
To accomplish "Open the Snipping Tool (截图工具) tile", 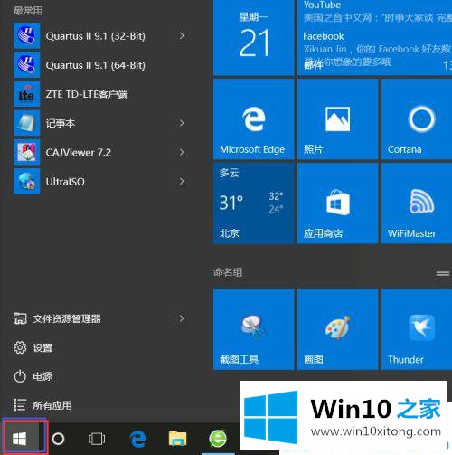I will click(x=253, y=329).
